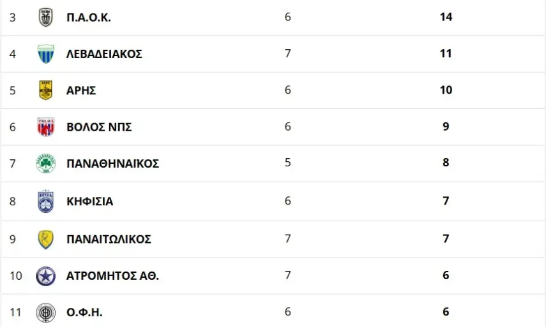Click the Ο.Φ.Η. round club emblem

[x=46, y=312]
